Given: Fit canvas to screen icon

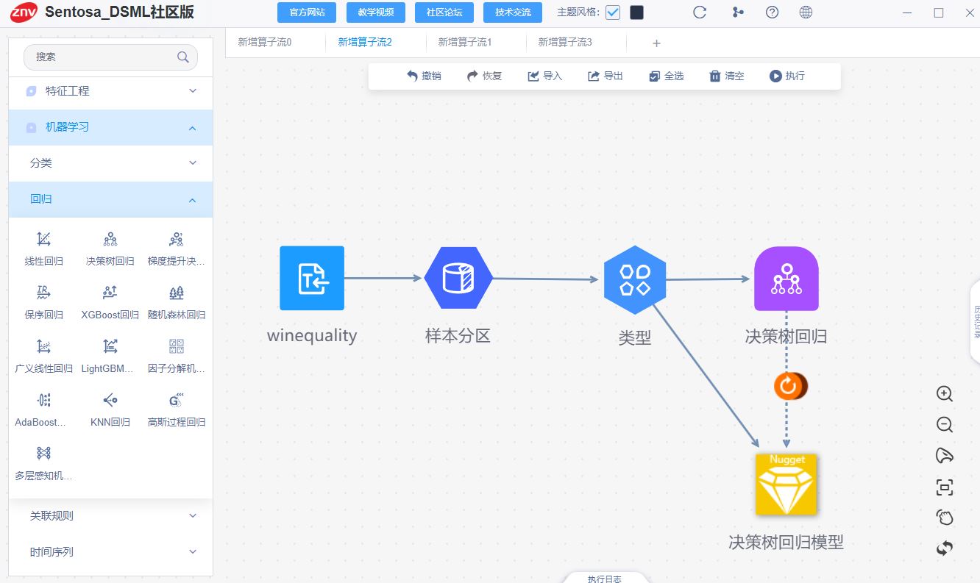Looking at the screenshot, I should click(x=945, y=487).
